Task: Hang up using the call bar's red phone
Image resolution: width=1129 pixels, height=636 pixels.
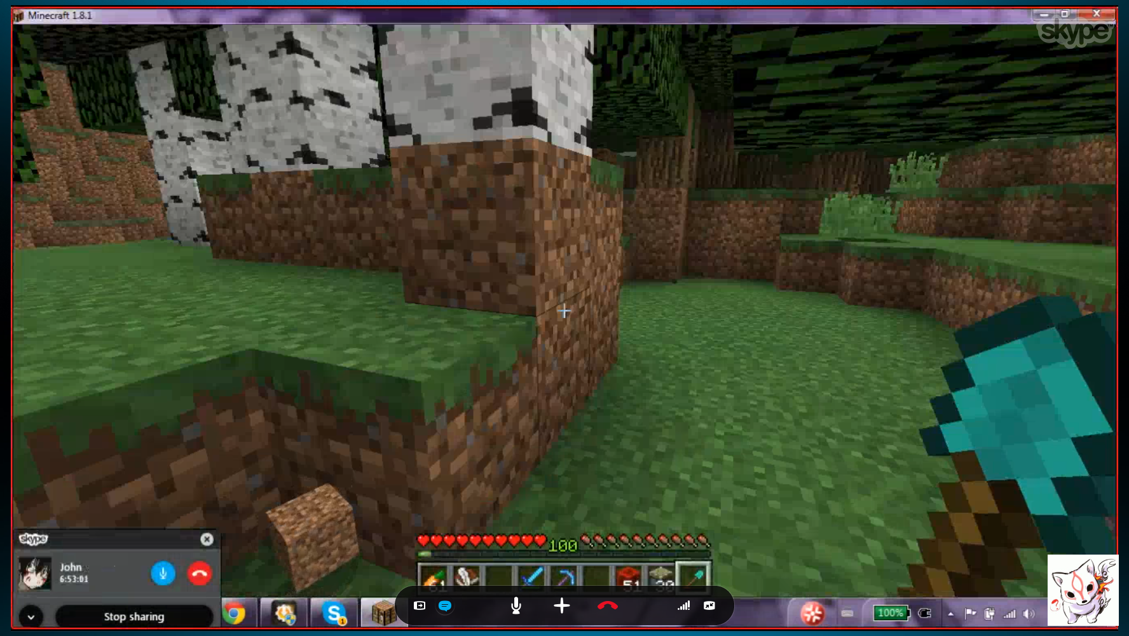Action: coord(607,606)
